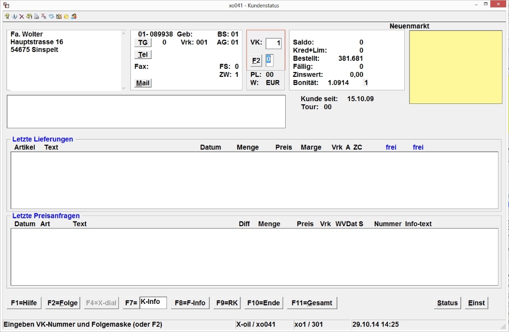This screenshot has height=332, width=509.
Task: Click the yellow note panel under Neuenmarkt
Action: click(x=456, y=67)
